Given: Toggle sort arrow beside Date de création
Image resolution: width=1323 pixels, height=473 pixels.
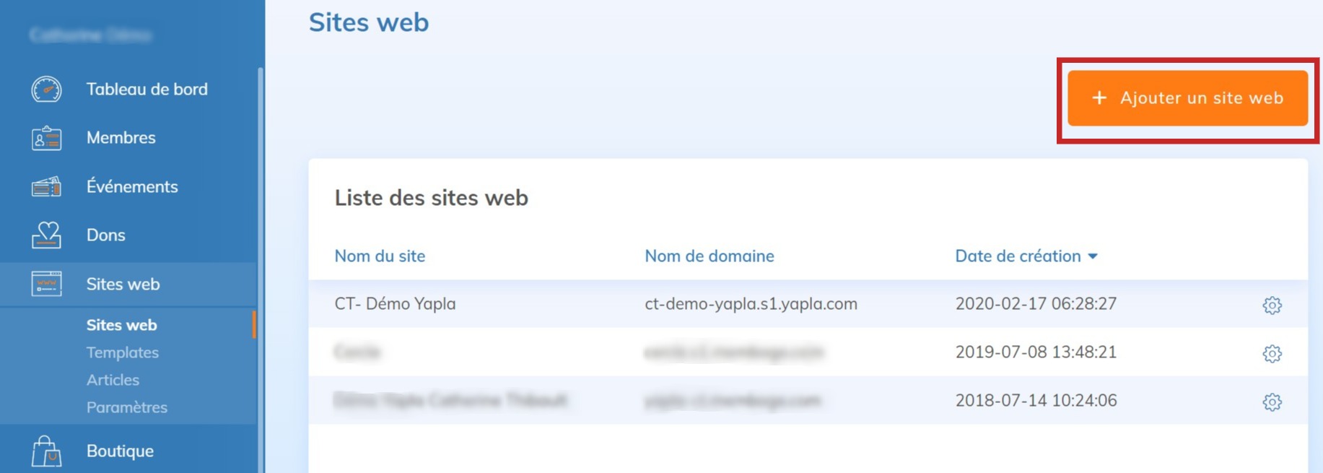Looking at the screenshot, I should point(1093,256).
